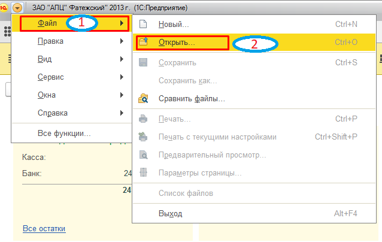
Task: Expand arrow next to Вид
Action: coord(122,59)
